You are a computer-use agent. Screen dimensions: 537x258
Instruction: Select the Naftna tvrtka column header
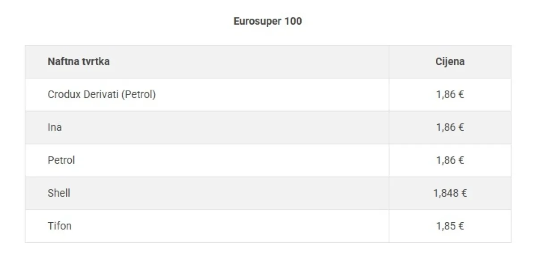[78, 61]
